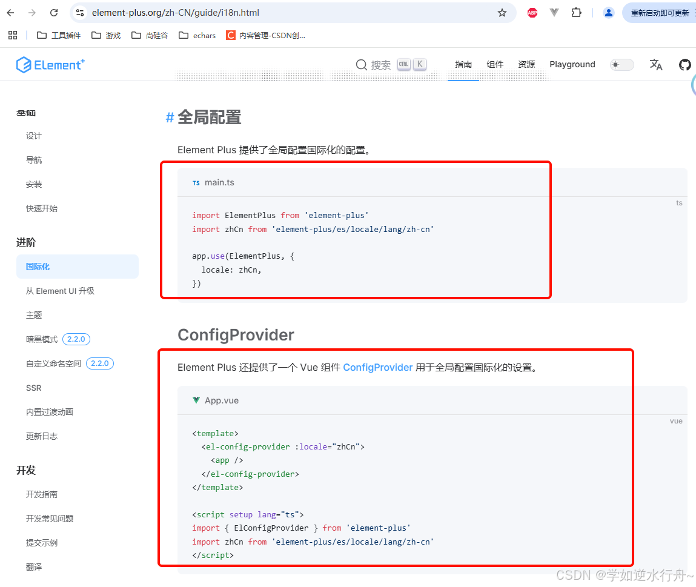Open the 导航 sidebar item
This screenshot has height=587, width=696.
(x=34, y=160)
